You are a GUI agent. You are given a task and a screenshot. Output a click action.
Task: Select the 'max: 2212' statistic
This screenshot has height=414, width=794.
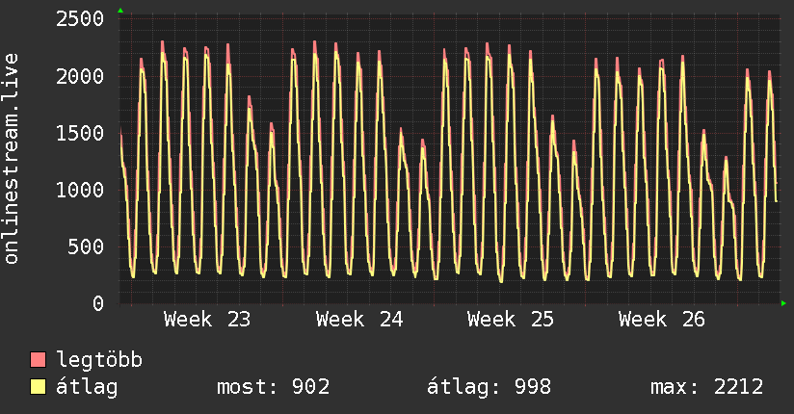(707, 387)
